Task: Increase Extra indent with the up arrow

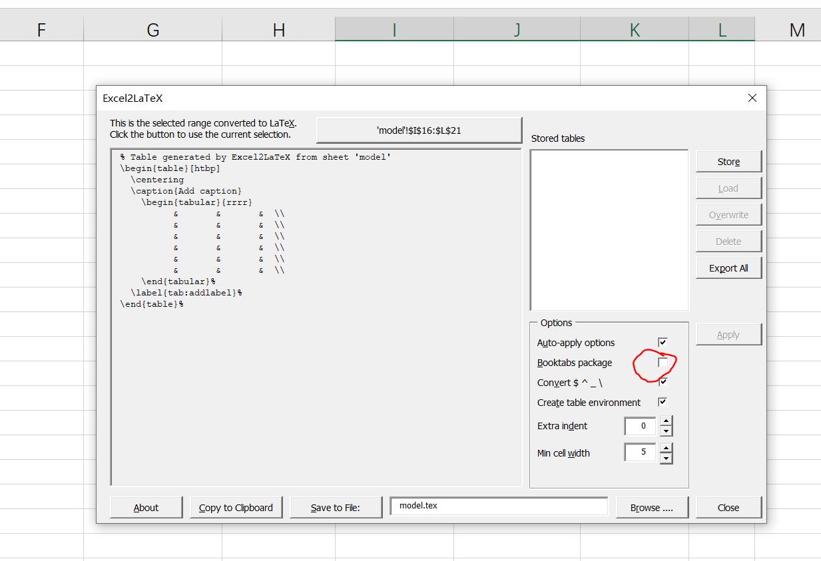Action: pyautogui.click(x=666, y=421)
